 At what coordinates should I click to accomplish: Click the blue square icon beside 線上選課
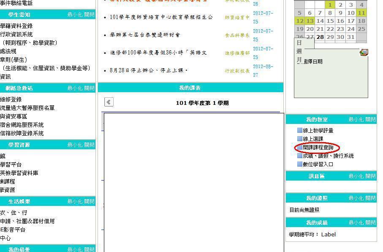pyautogui.click(x=300, y=139)
